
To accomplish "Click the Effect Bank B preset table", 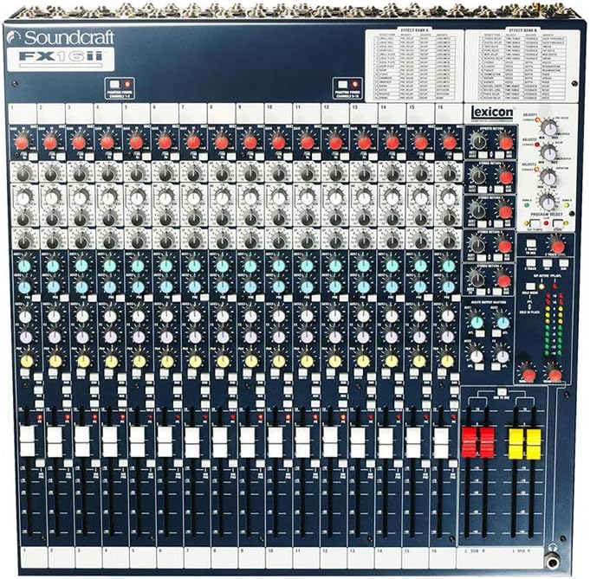I will point(522,65).
